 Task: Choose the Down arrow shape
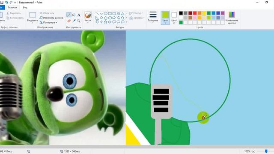[97, 22]
